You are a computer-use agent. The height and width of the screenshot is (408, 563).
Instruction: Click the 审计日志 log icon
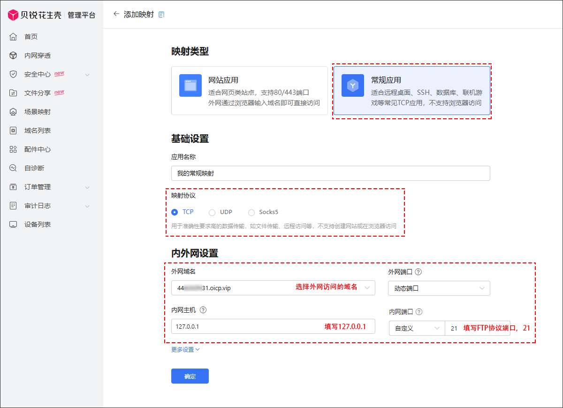pos(13,206)
